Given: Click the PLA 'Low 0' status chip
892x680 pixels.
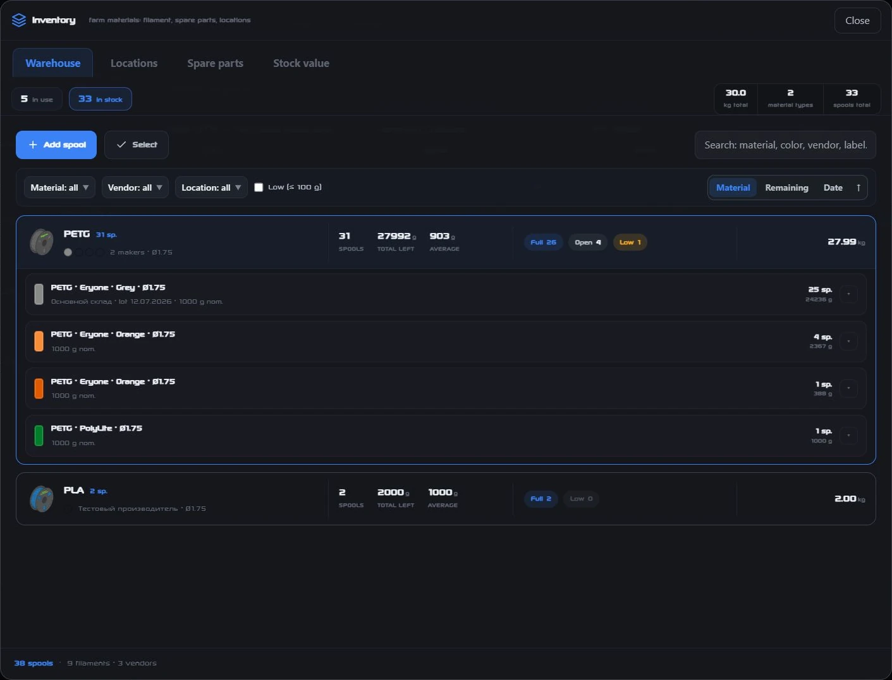Looking at the screenshot, I should click(581, 499).
